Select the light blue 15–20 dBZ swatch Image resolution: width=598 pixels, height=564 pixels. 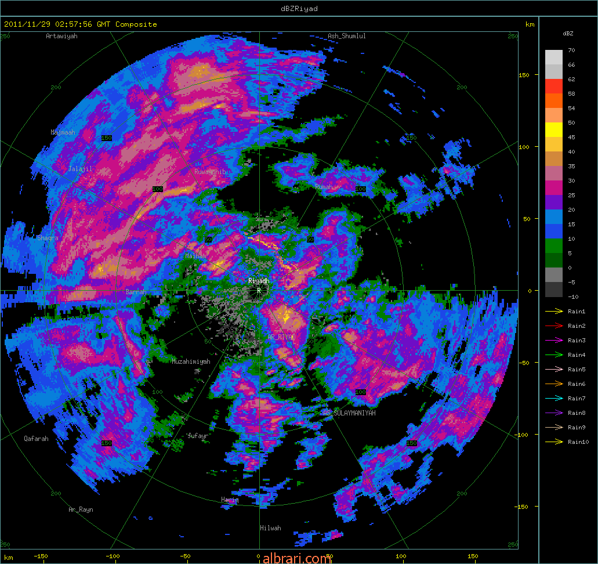tap(554, 217)
